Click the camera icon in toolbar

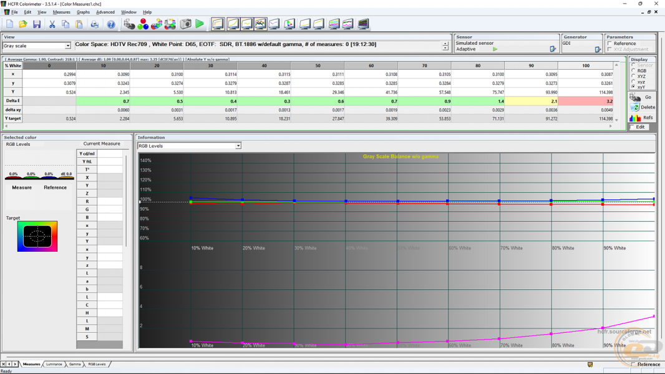click(186, 24)
